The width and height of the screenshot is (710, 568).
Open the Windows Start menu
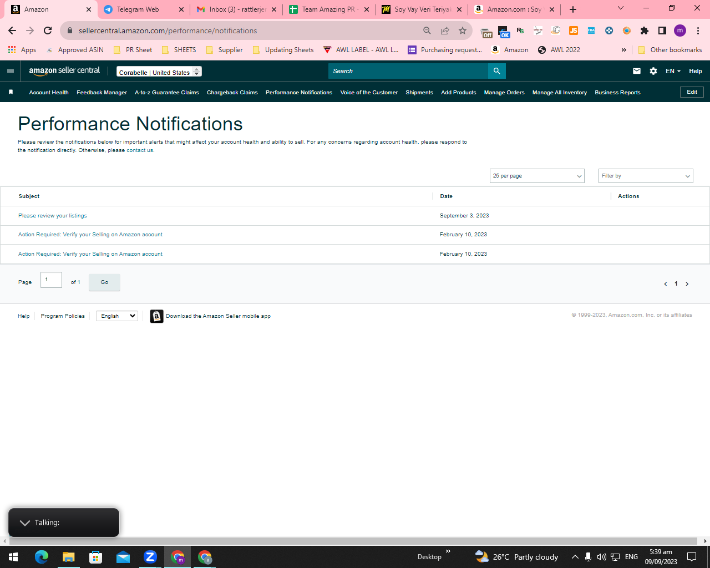(x=13, y=557)
